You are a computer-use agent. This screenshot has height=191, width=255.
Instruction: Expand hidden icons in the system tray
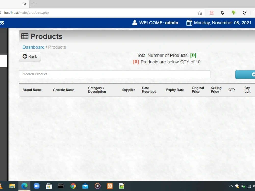coord(231,186)
